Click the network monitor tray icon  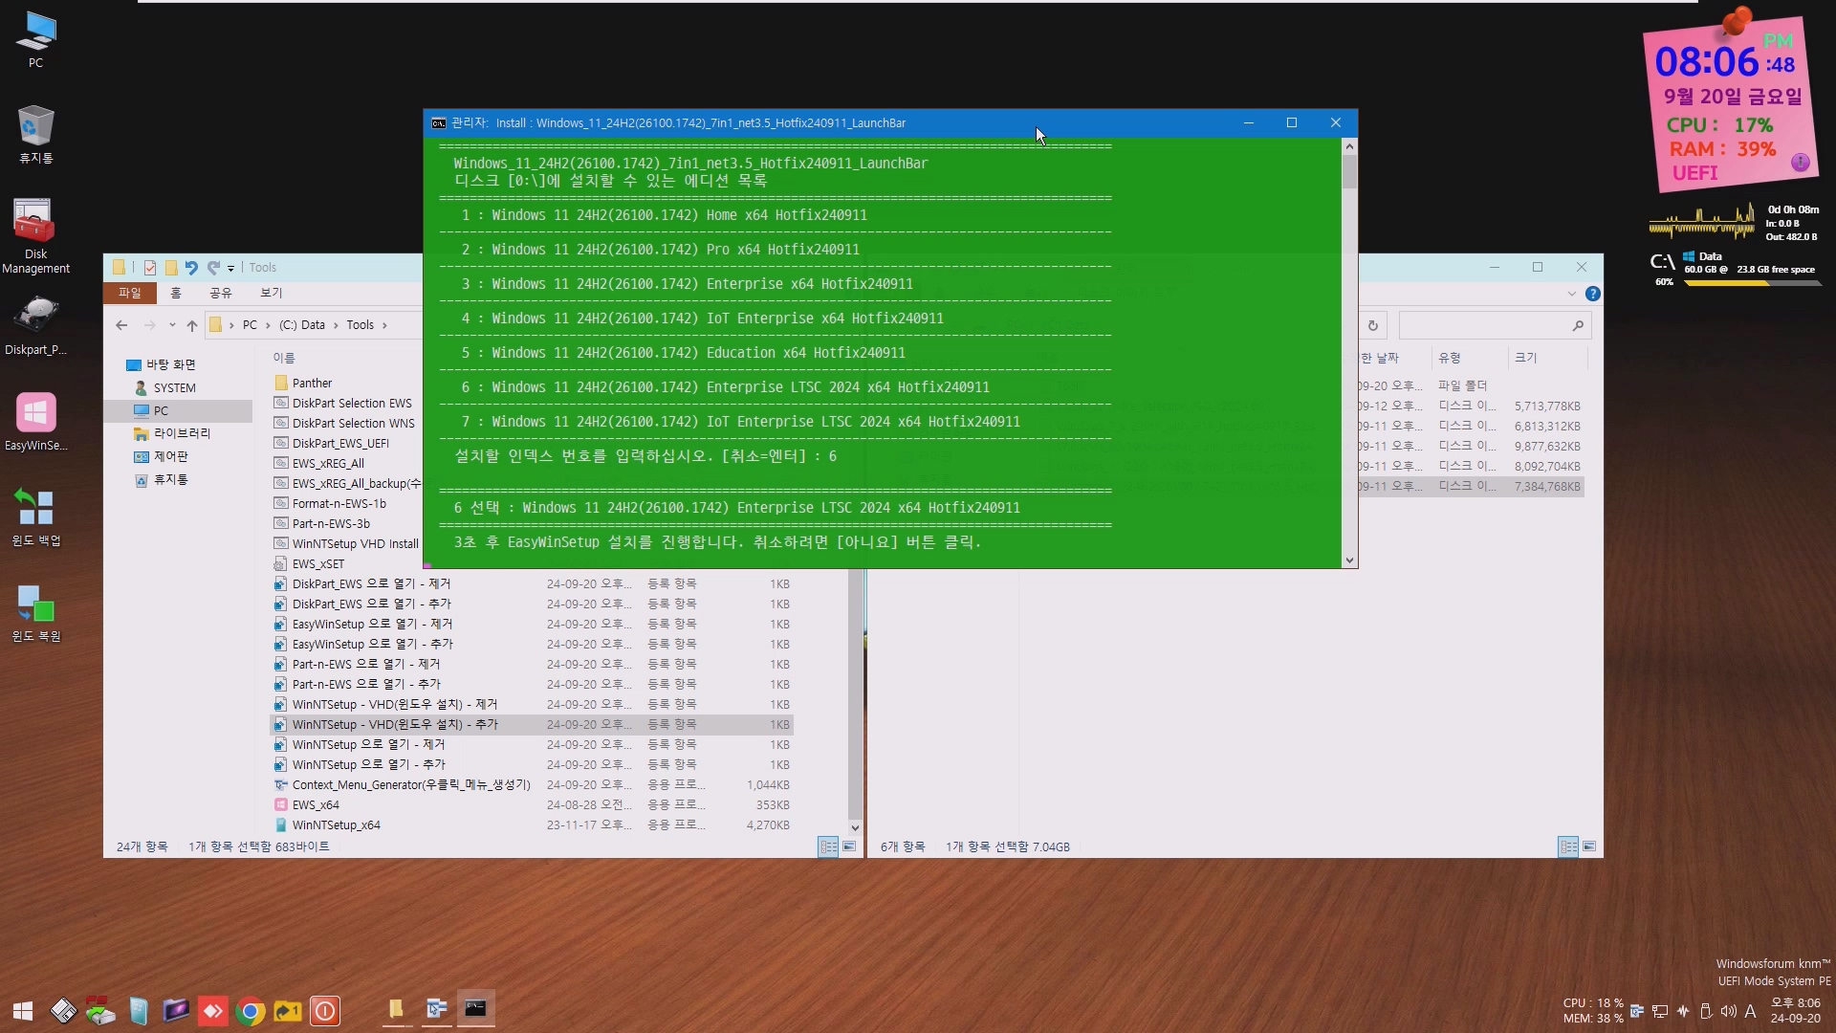pos(1660,1011)
